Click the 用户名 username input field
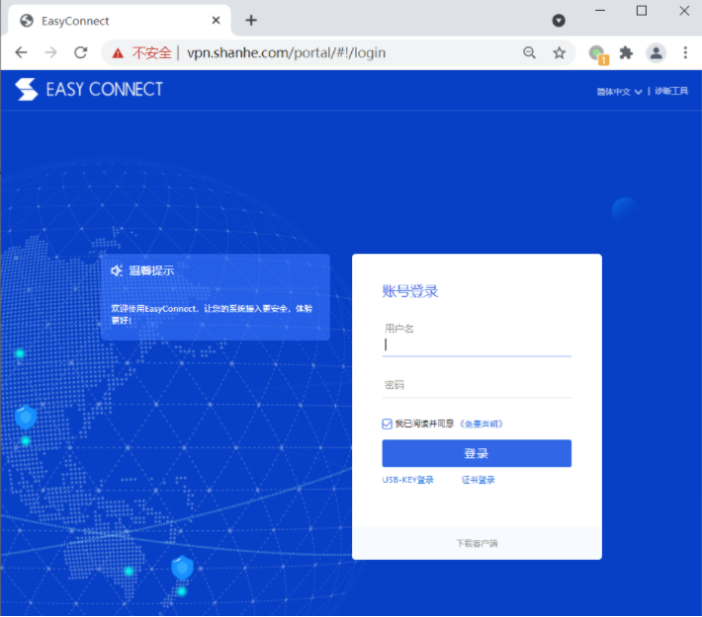 click(477, 345)
